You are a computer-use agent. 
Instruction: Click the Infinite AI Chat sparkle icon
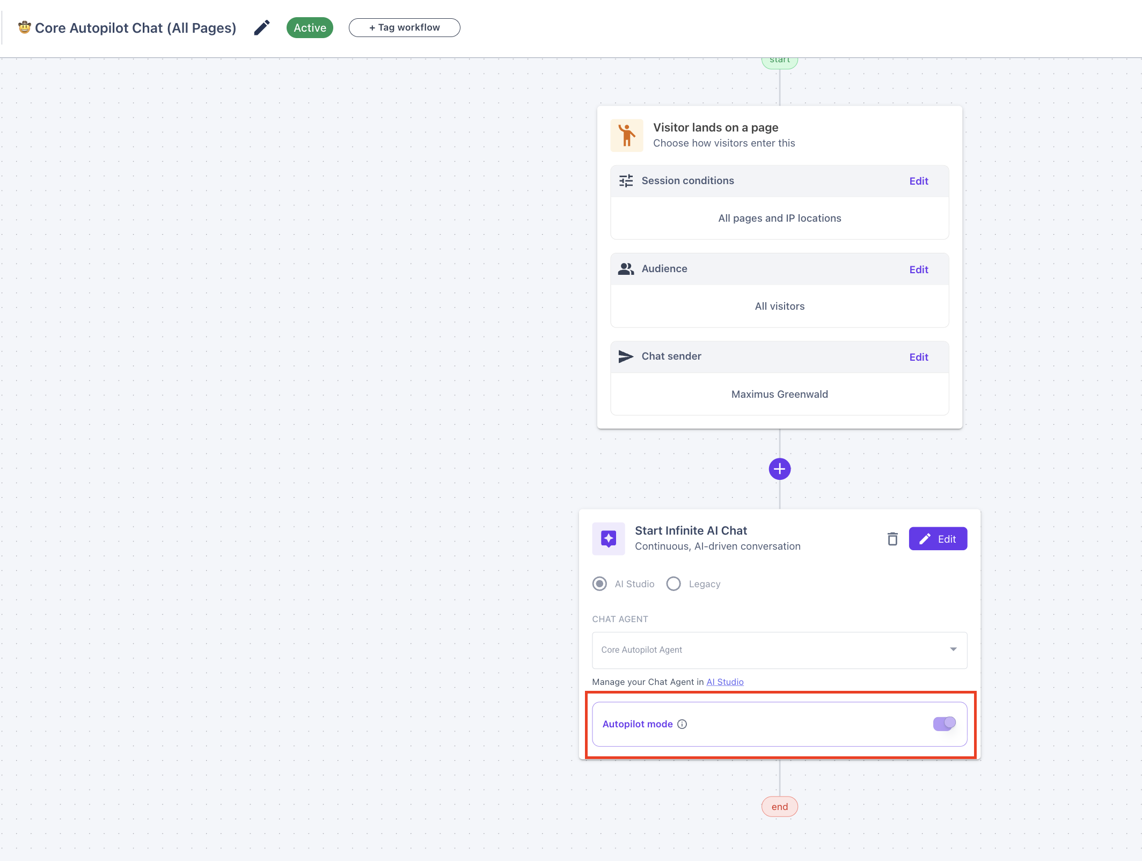609,538
